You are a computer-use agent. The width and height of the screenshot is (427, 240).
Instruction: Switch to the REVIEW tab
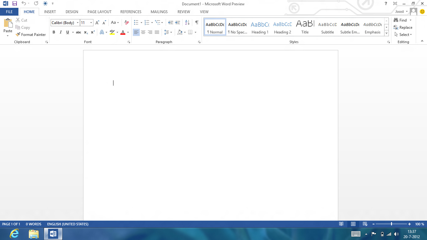pyautogui.click(x=184, y=12)
